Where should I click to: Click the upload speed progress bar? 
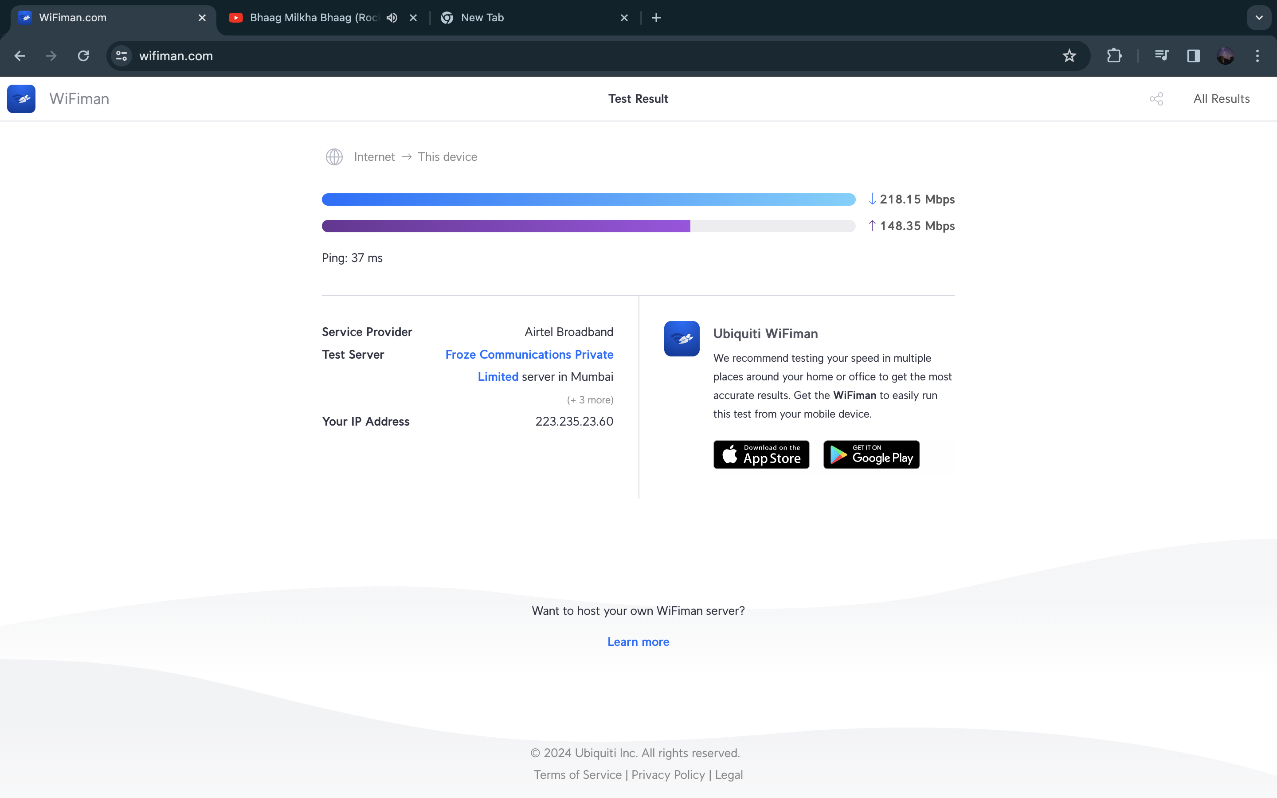point(588,226)
